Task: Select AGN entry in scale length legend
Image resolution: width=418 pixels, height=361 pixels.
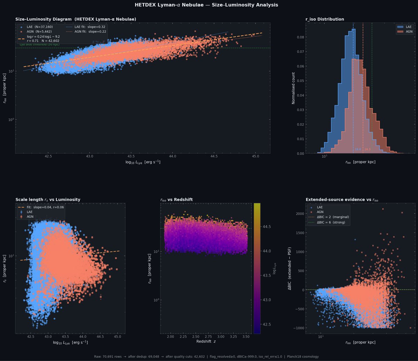Action: point(26,217)
